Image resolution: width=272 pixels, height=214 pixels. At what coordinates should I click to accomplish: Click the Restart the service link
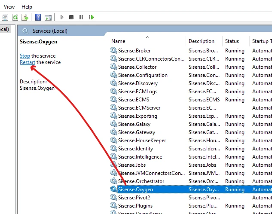28,62
